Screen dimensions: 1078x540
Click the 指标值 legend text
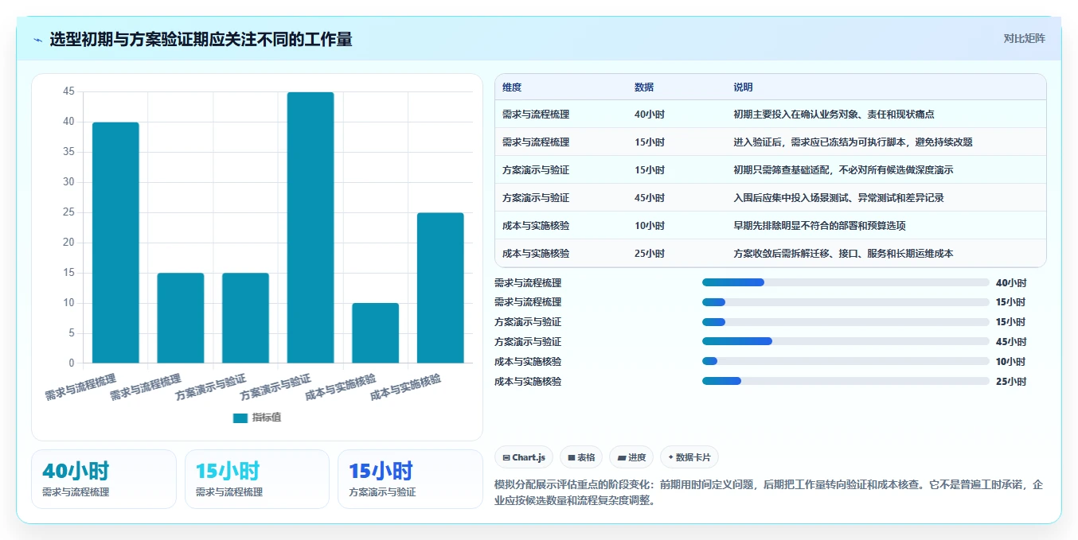(x=267, y=418)
